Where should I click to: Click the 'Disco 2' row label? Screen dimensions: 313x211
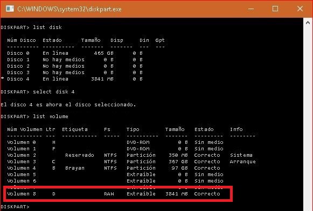[x=18, y=66]
